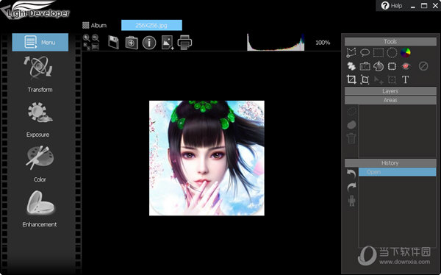Save the image with the floppy disk icon
441x275 pixels.
coord(114,43)
